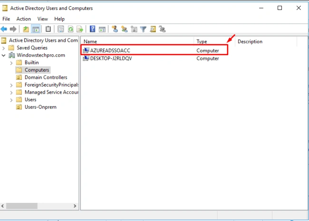The image size is (309, 221).
Task: Click the gray Forward arrow
Action: 13,29
